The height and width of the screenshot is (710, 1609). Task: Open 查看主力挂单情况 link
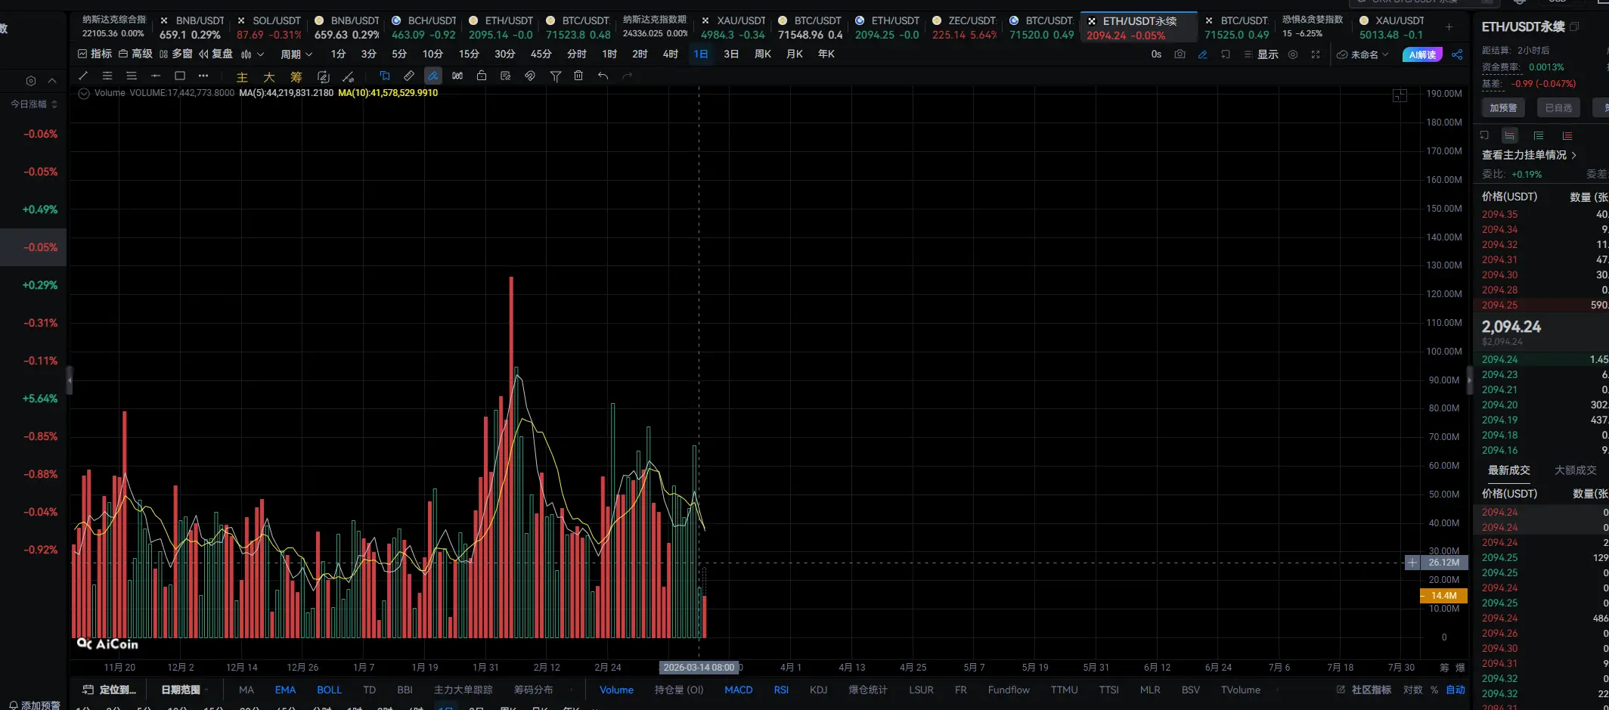tap(1529, 155)
